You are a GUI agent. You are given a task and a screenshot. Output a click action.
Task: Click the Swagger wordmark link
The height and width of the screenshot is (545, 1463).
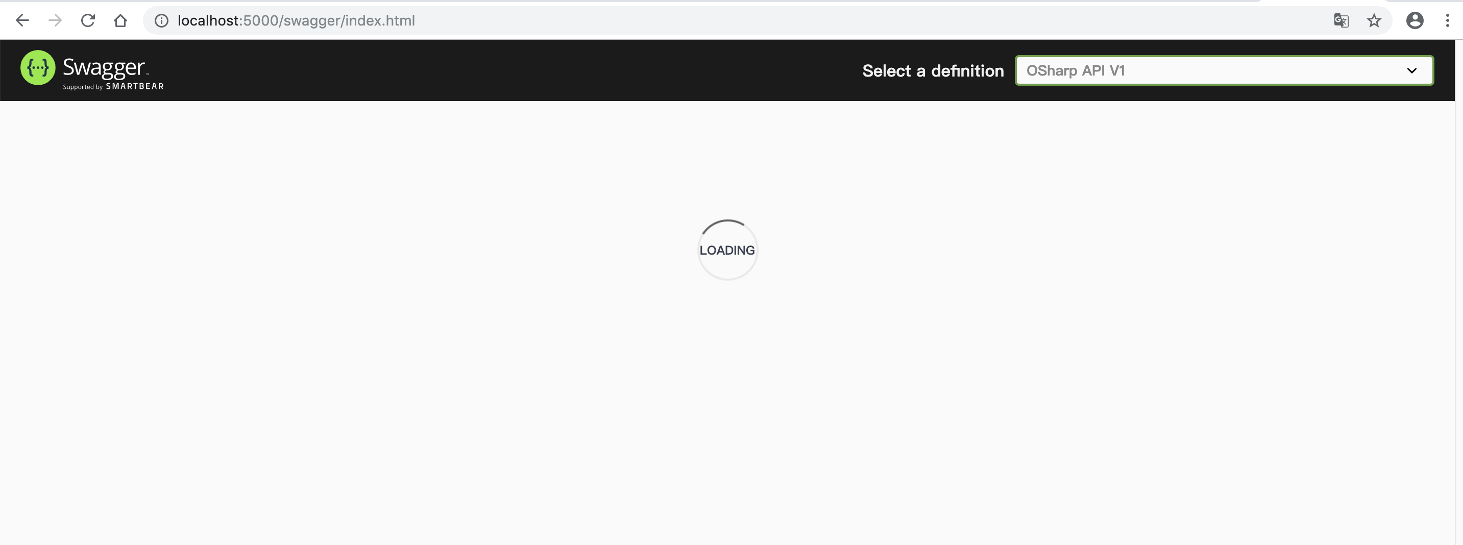[105, 67]
